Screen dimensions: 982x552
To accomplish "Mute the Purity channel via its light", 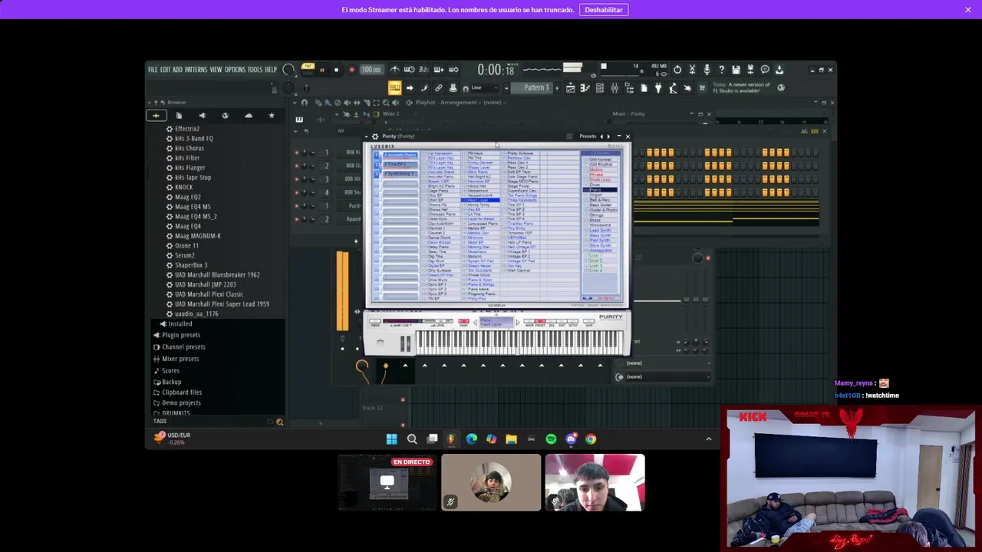I will (x=297, y=205).
